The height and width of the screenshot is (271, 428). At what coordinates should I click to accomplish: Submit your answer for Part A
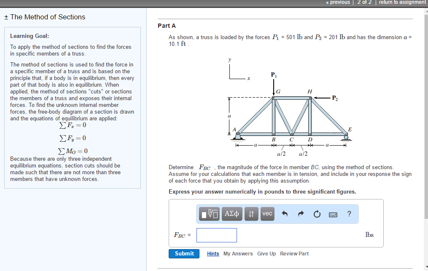coord(184,253)
